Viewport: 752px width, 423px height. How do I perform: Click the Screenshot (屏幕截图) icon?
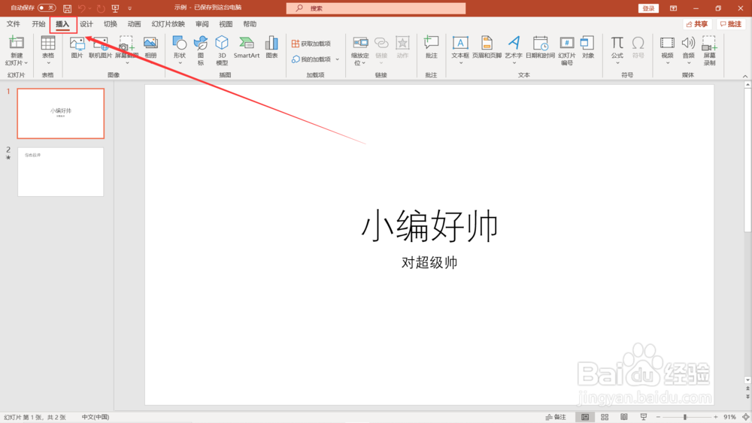coord(126,44)
